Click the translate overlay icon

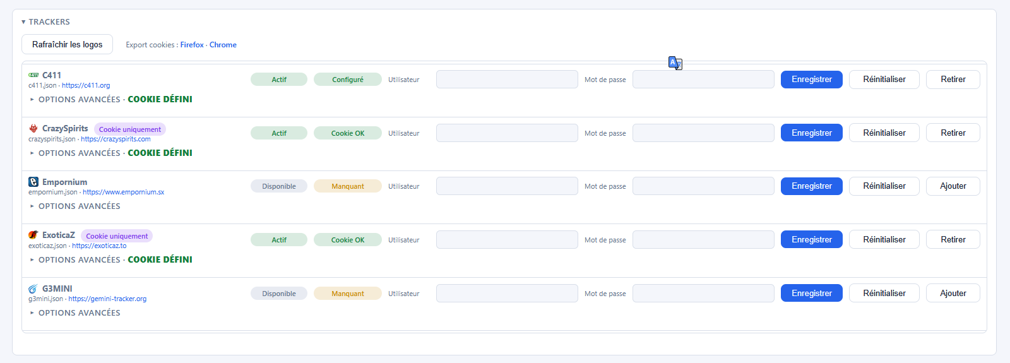(675, 63)
